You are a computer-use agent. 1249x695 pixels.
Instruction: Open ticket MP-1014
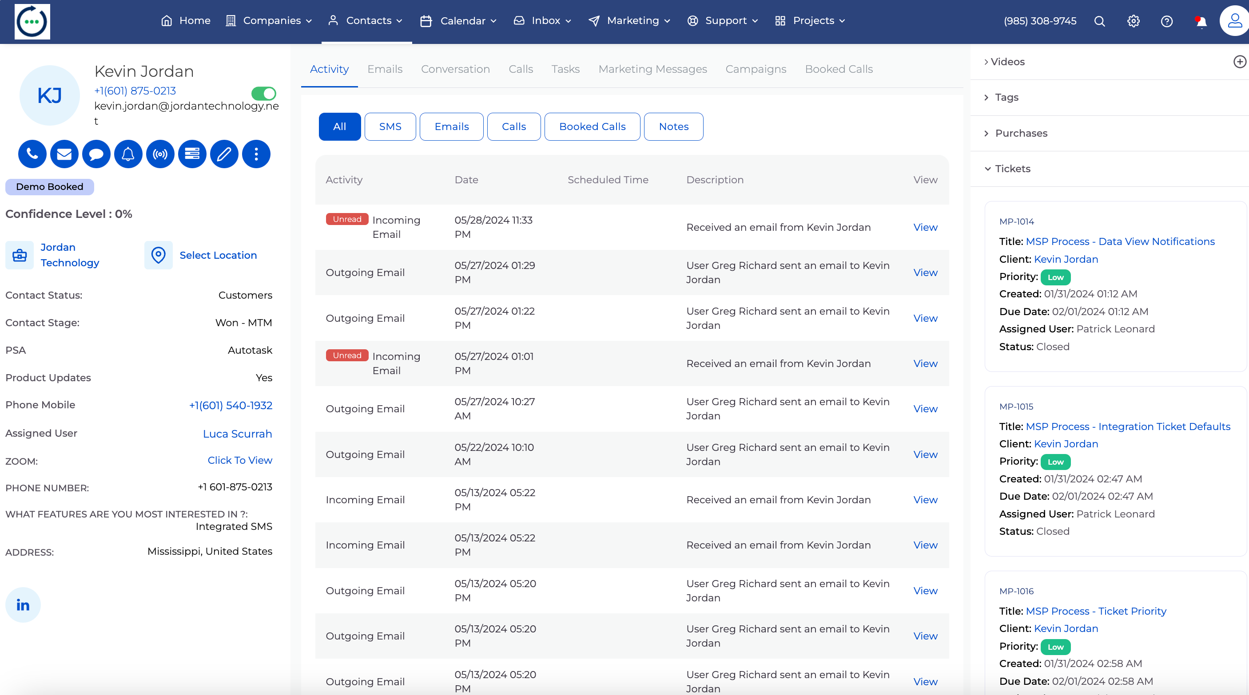click(x=1016, y=221)
